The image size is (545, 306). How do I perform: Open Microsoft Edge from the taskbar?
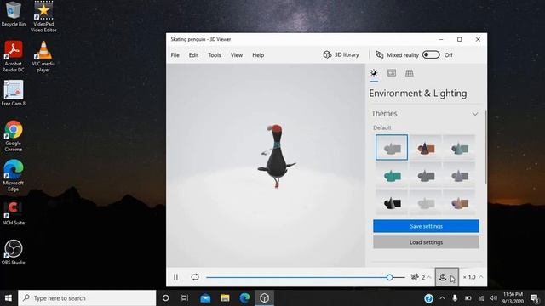[244, 298]
